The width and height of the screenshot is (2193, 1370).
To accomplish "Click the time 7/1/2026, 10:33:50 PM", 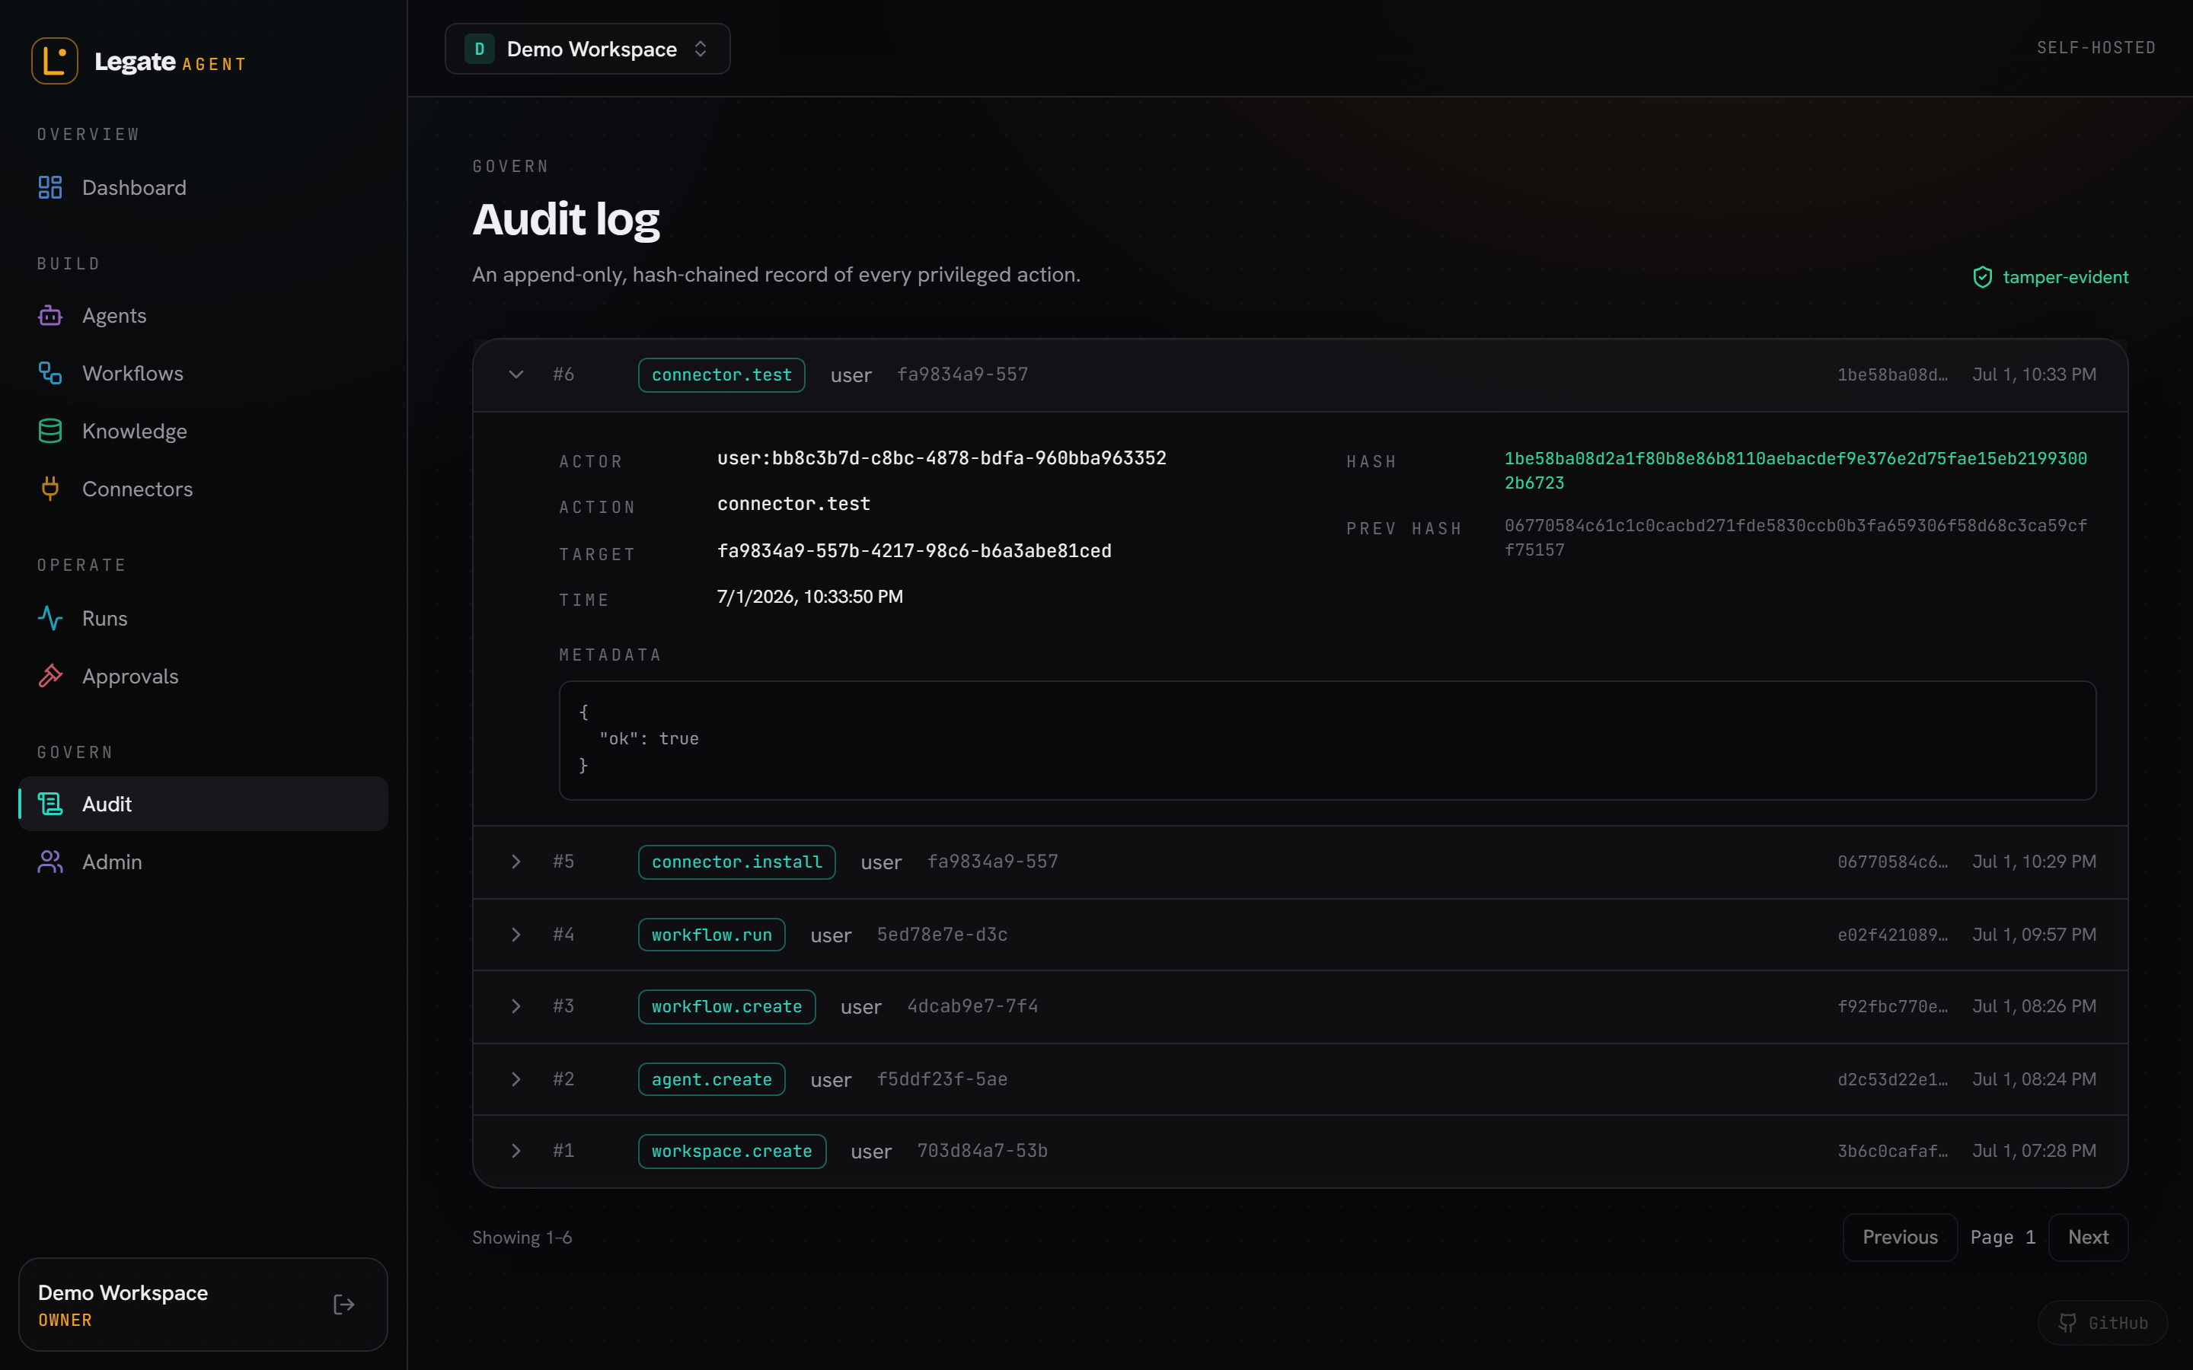I will tap(809, 597).
